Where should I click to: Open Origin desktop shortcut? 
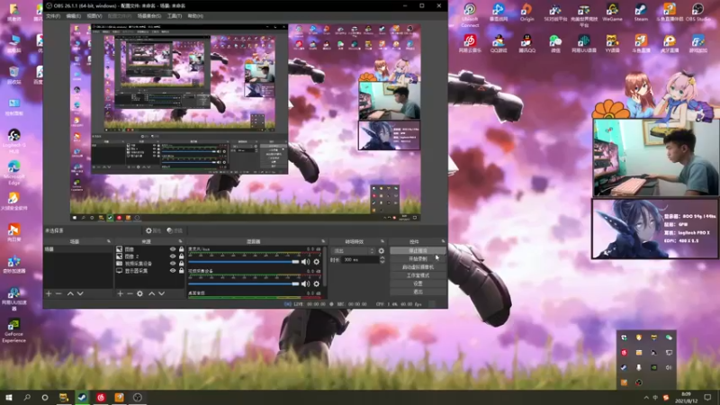tap(526, 13)
